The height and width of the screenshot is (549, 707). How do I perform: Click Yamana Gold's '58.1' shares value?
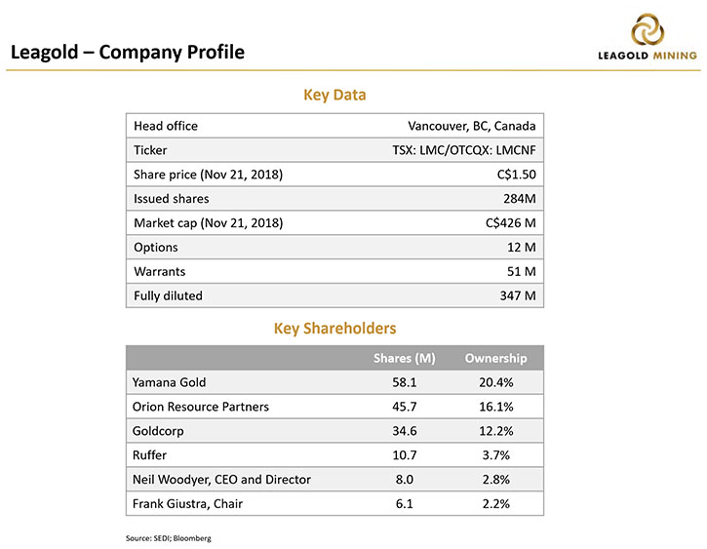[x=405, y=382]
